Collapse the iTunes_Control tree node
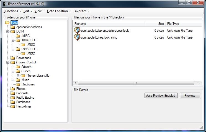This screenshot has height=132, width=206. coord(8,63)
